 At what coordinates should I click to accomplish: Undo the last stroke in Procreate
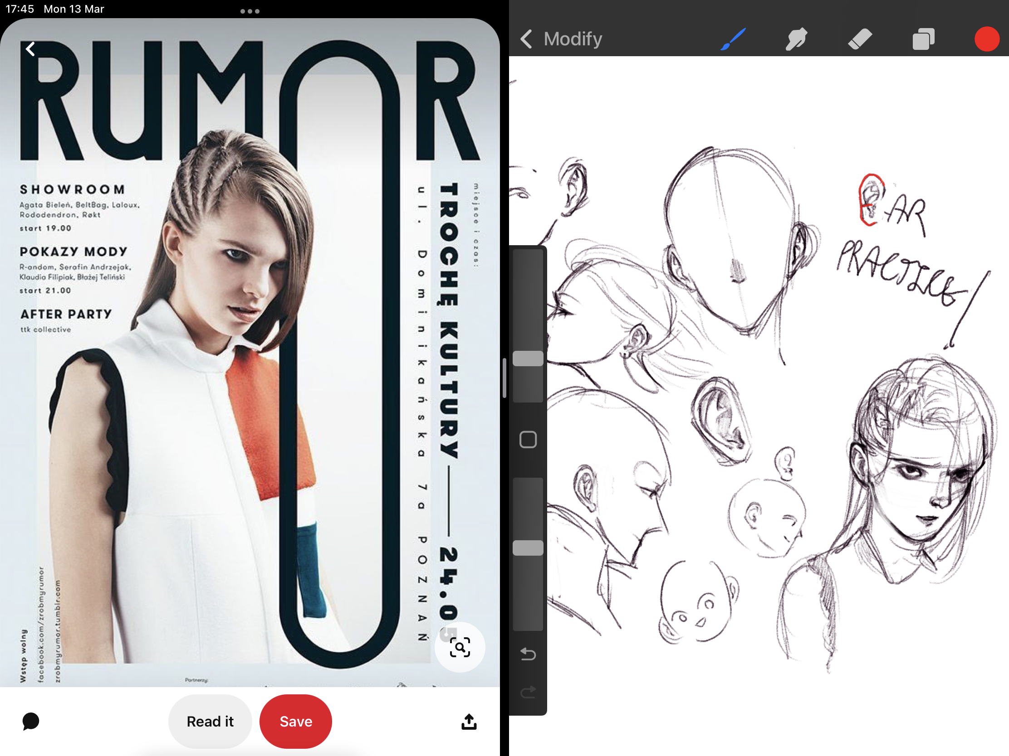[528, 654]
